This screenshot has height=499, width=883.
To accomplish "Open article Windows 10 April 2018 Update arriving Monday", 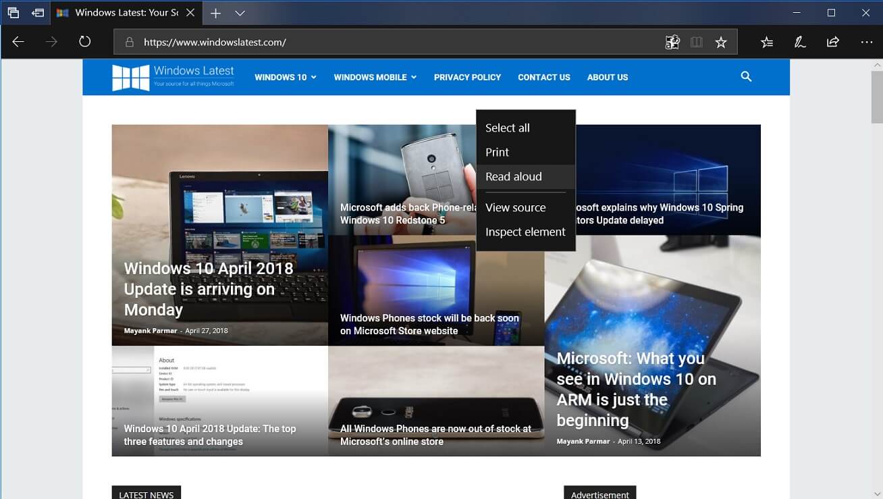I will point(209,288).
